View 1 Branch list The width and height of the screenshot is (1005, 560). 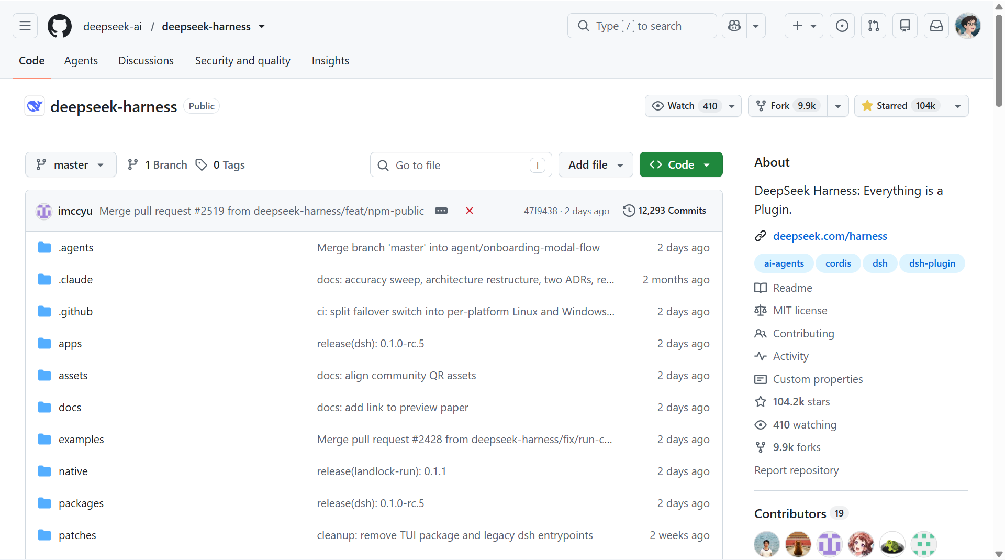[157, 165]
